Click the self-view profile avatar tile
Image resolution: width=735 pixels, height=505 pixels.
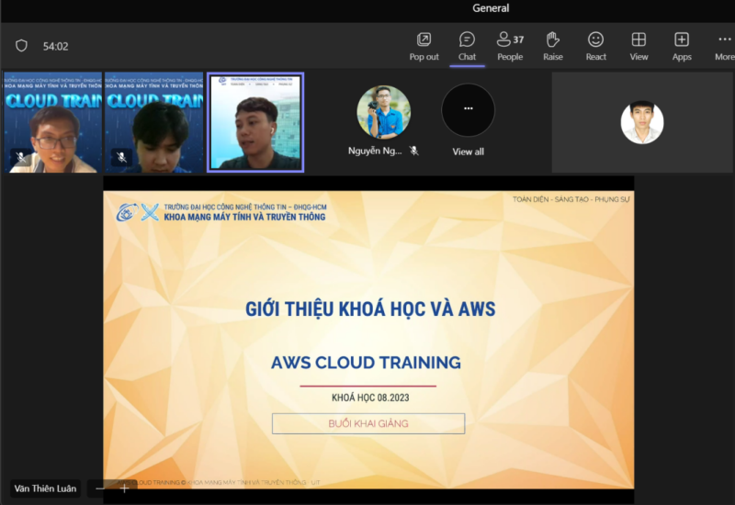click(x=641, y=123)
